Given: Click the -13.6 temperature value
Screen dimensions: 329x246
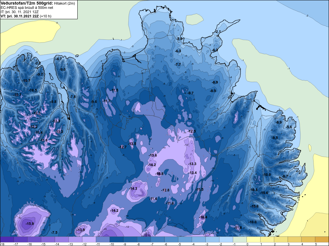Looking at the screenshot, I should 153,155.
